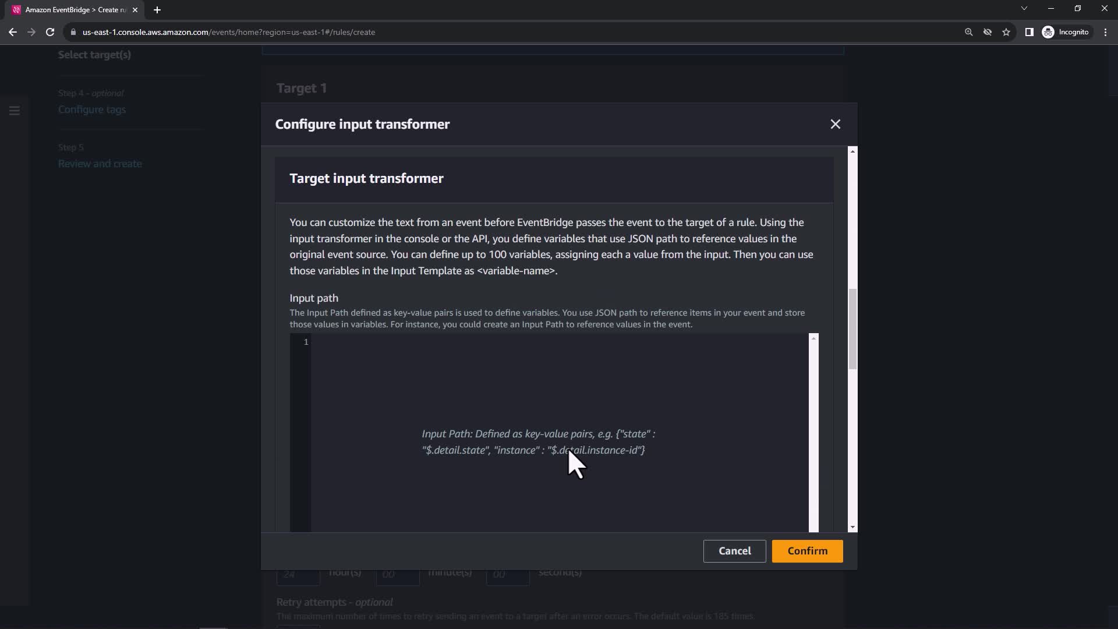This screenshot has height=629, width=1118.
Task: Close the Amazon EventBridge tab
Action: (x=135, y=10)
